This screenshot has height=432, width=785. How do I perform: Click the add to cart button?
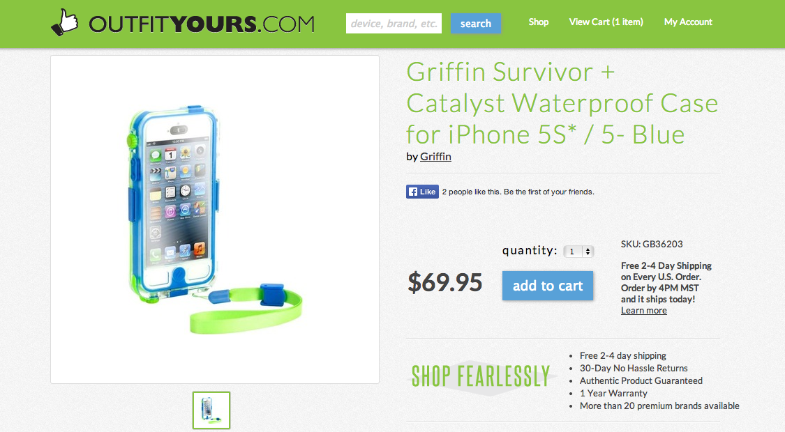click(x=548, y=286)
